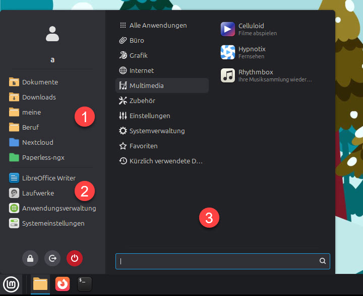Start Rhythmbox music player
Viewport: 363px width, 296px height.
click(x=255, y=75)
